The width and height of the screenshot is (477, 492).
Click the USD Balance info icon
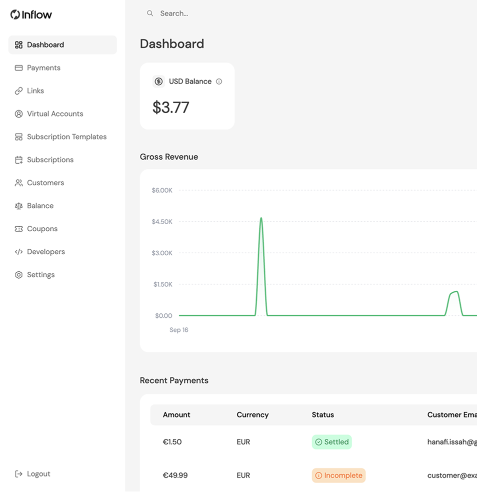219,82
